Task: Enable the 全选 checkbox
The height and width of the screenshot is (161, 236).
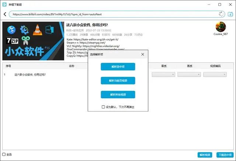Action: click(x=4, y=154)
